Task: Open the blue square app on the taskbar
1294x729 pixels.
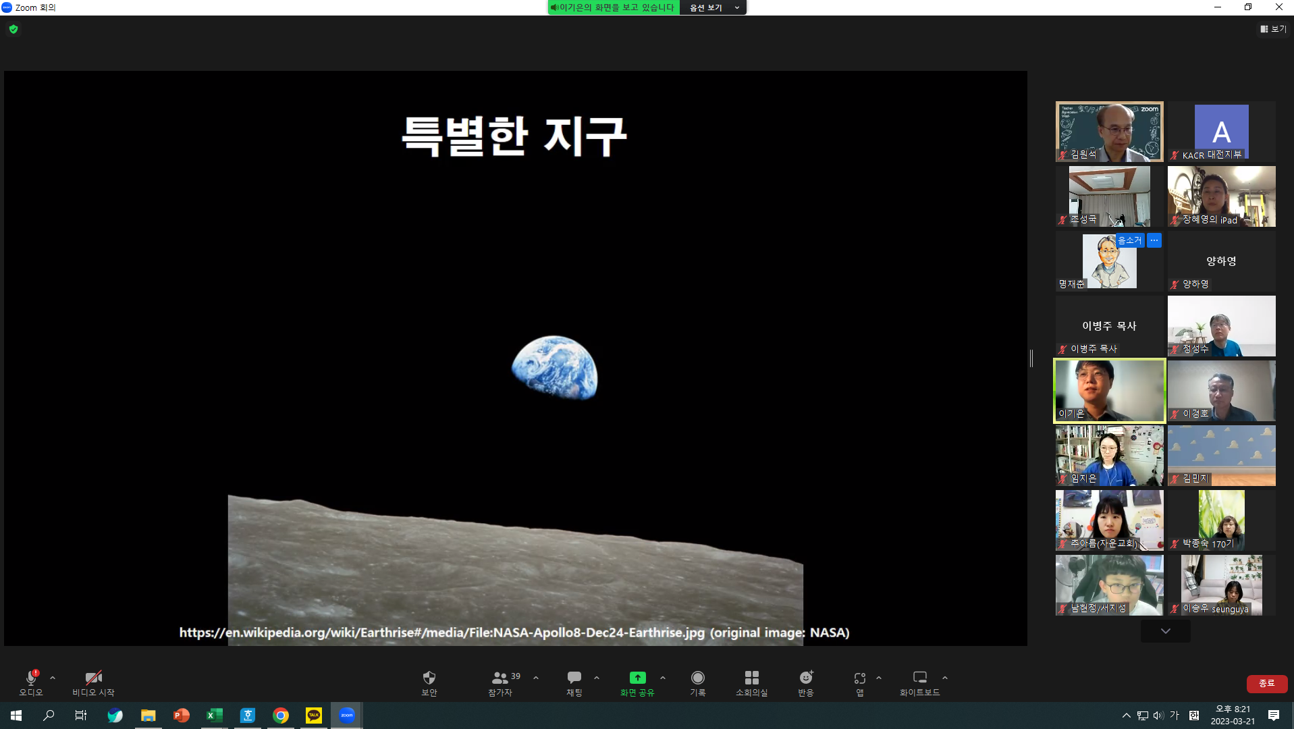Action: coord(248,715)
